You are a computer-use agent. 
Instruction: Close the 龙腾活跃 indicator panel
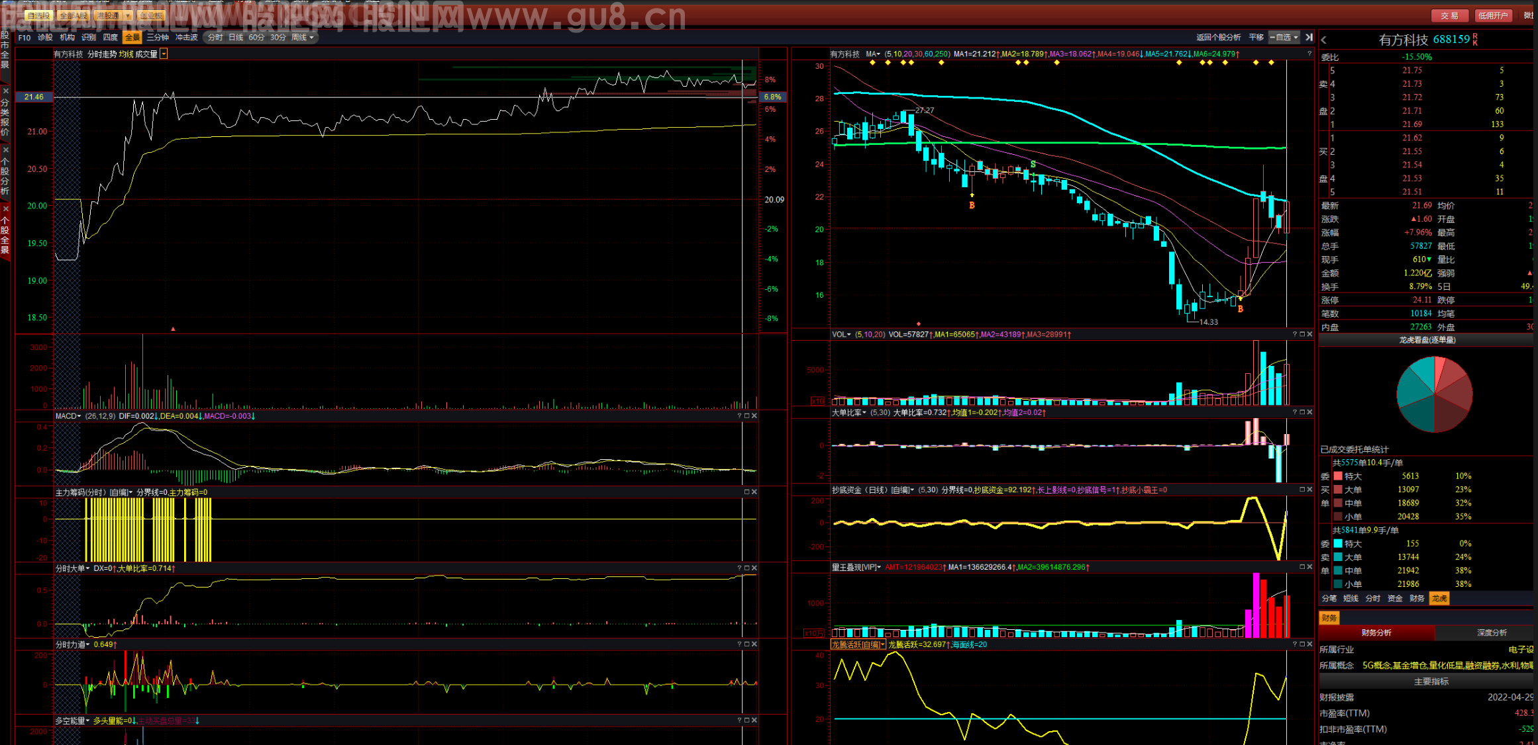point(1309,644)
